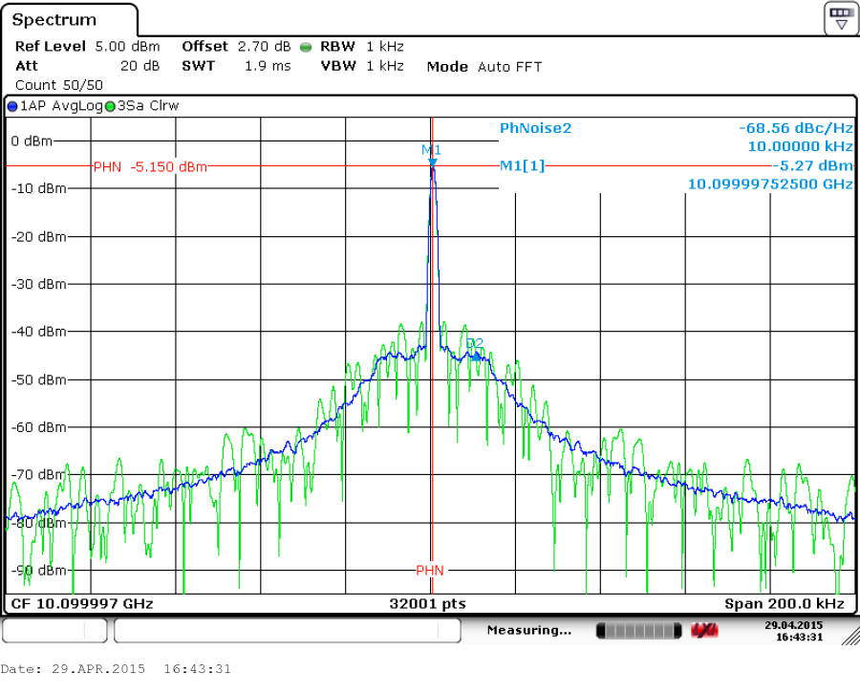Click the red status icon beside progress bar
The image size is (860, 694).
(704, 631)
